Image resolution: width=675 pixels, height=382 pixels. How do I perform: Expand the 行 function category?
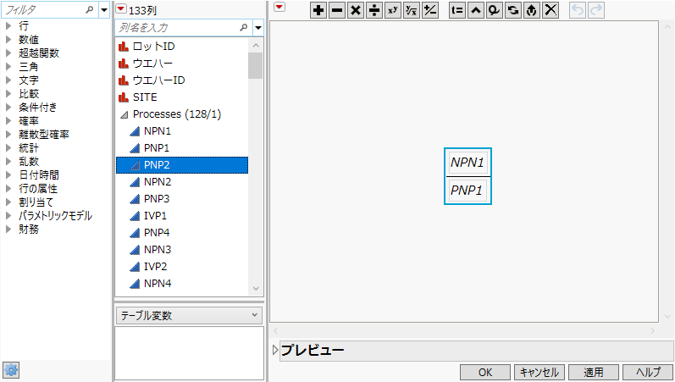click(8, 26)
